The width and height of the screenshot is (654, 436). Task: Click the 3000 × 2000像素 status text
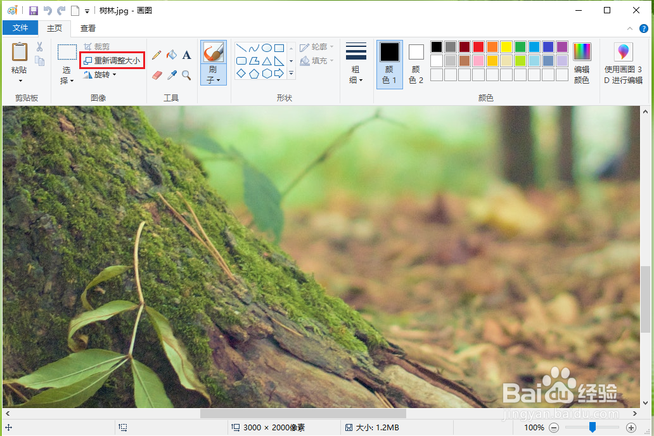pyautogui.click(x=274, y=428)
